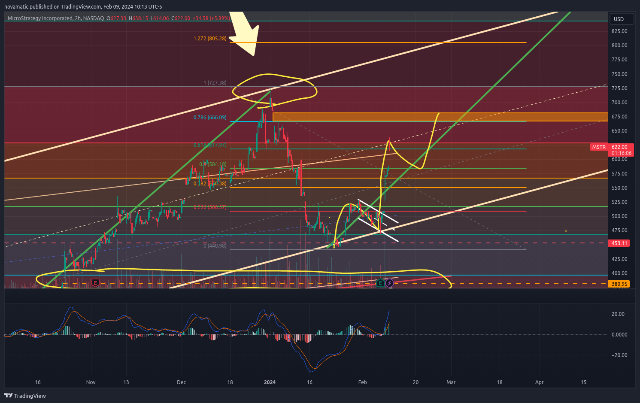Click the 1 (727.38) Fibonacci label
The height and width of the screenshot is (403, 640).
[215, 83]
